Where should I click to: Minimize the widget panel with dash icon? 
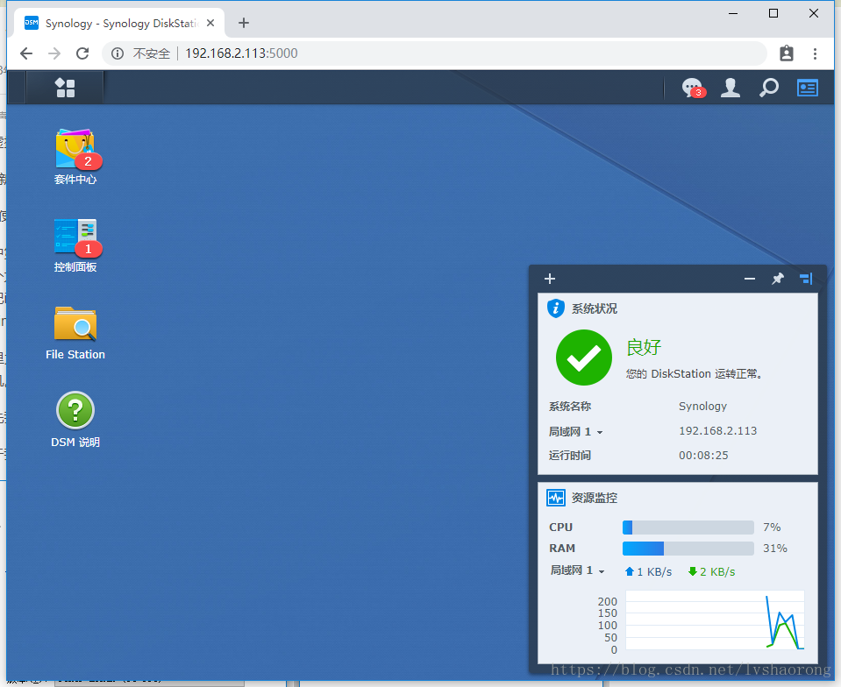(750, 279)
